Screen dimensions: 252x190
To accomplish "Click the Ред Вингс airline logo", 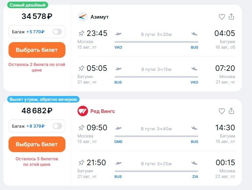I will (x=83, y=111).
